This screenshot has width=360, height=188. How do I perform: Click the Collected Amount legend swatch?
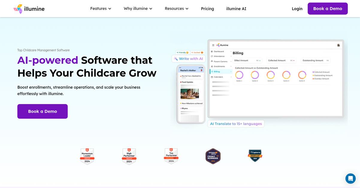point(313,72)
